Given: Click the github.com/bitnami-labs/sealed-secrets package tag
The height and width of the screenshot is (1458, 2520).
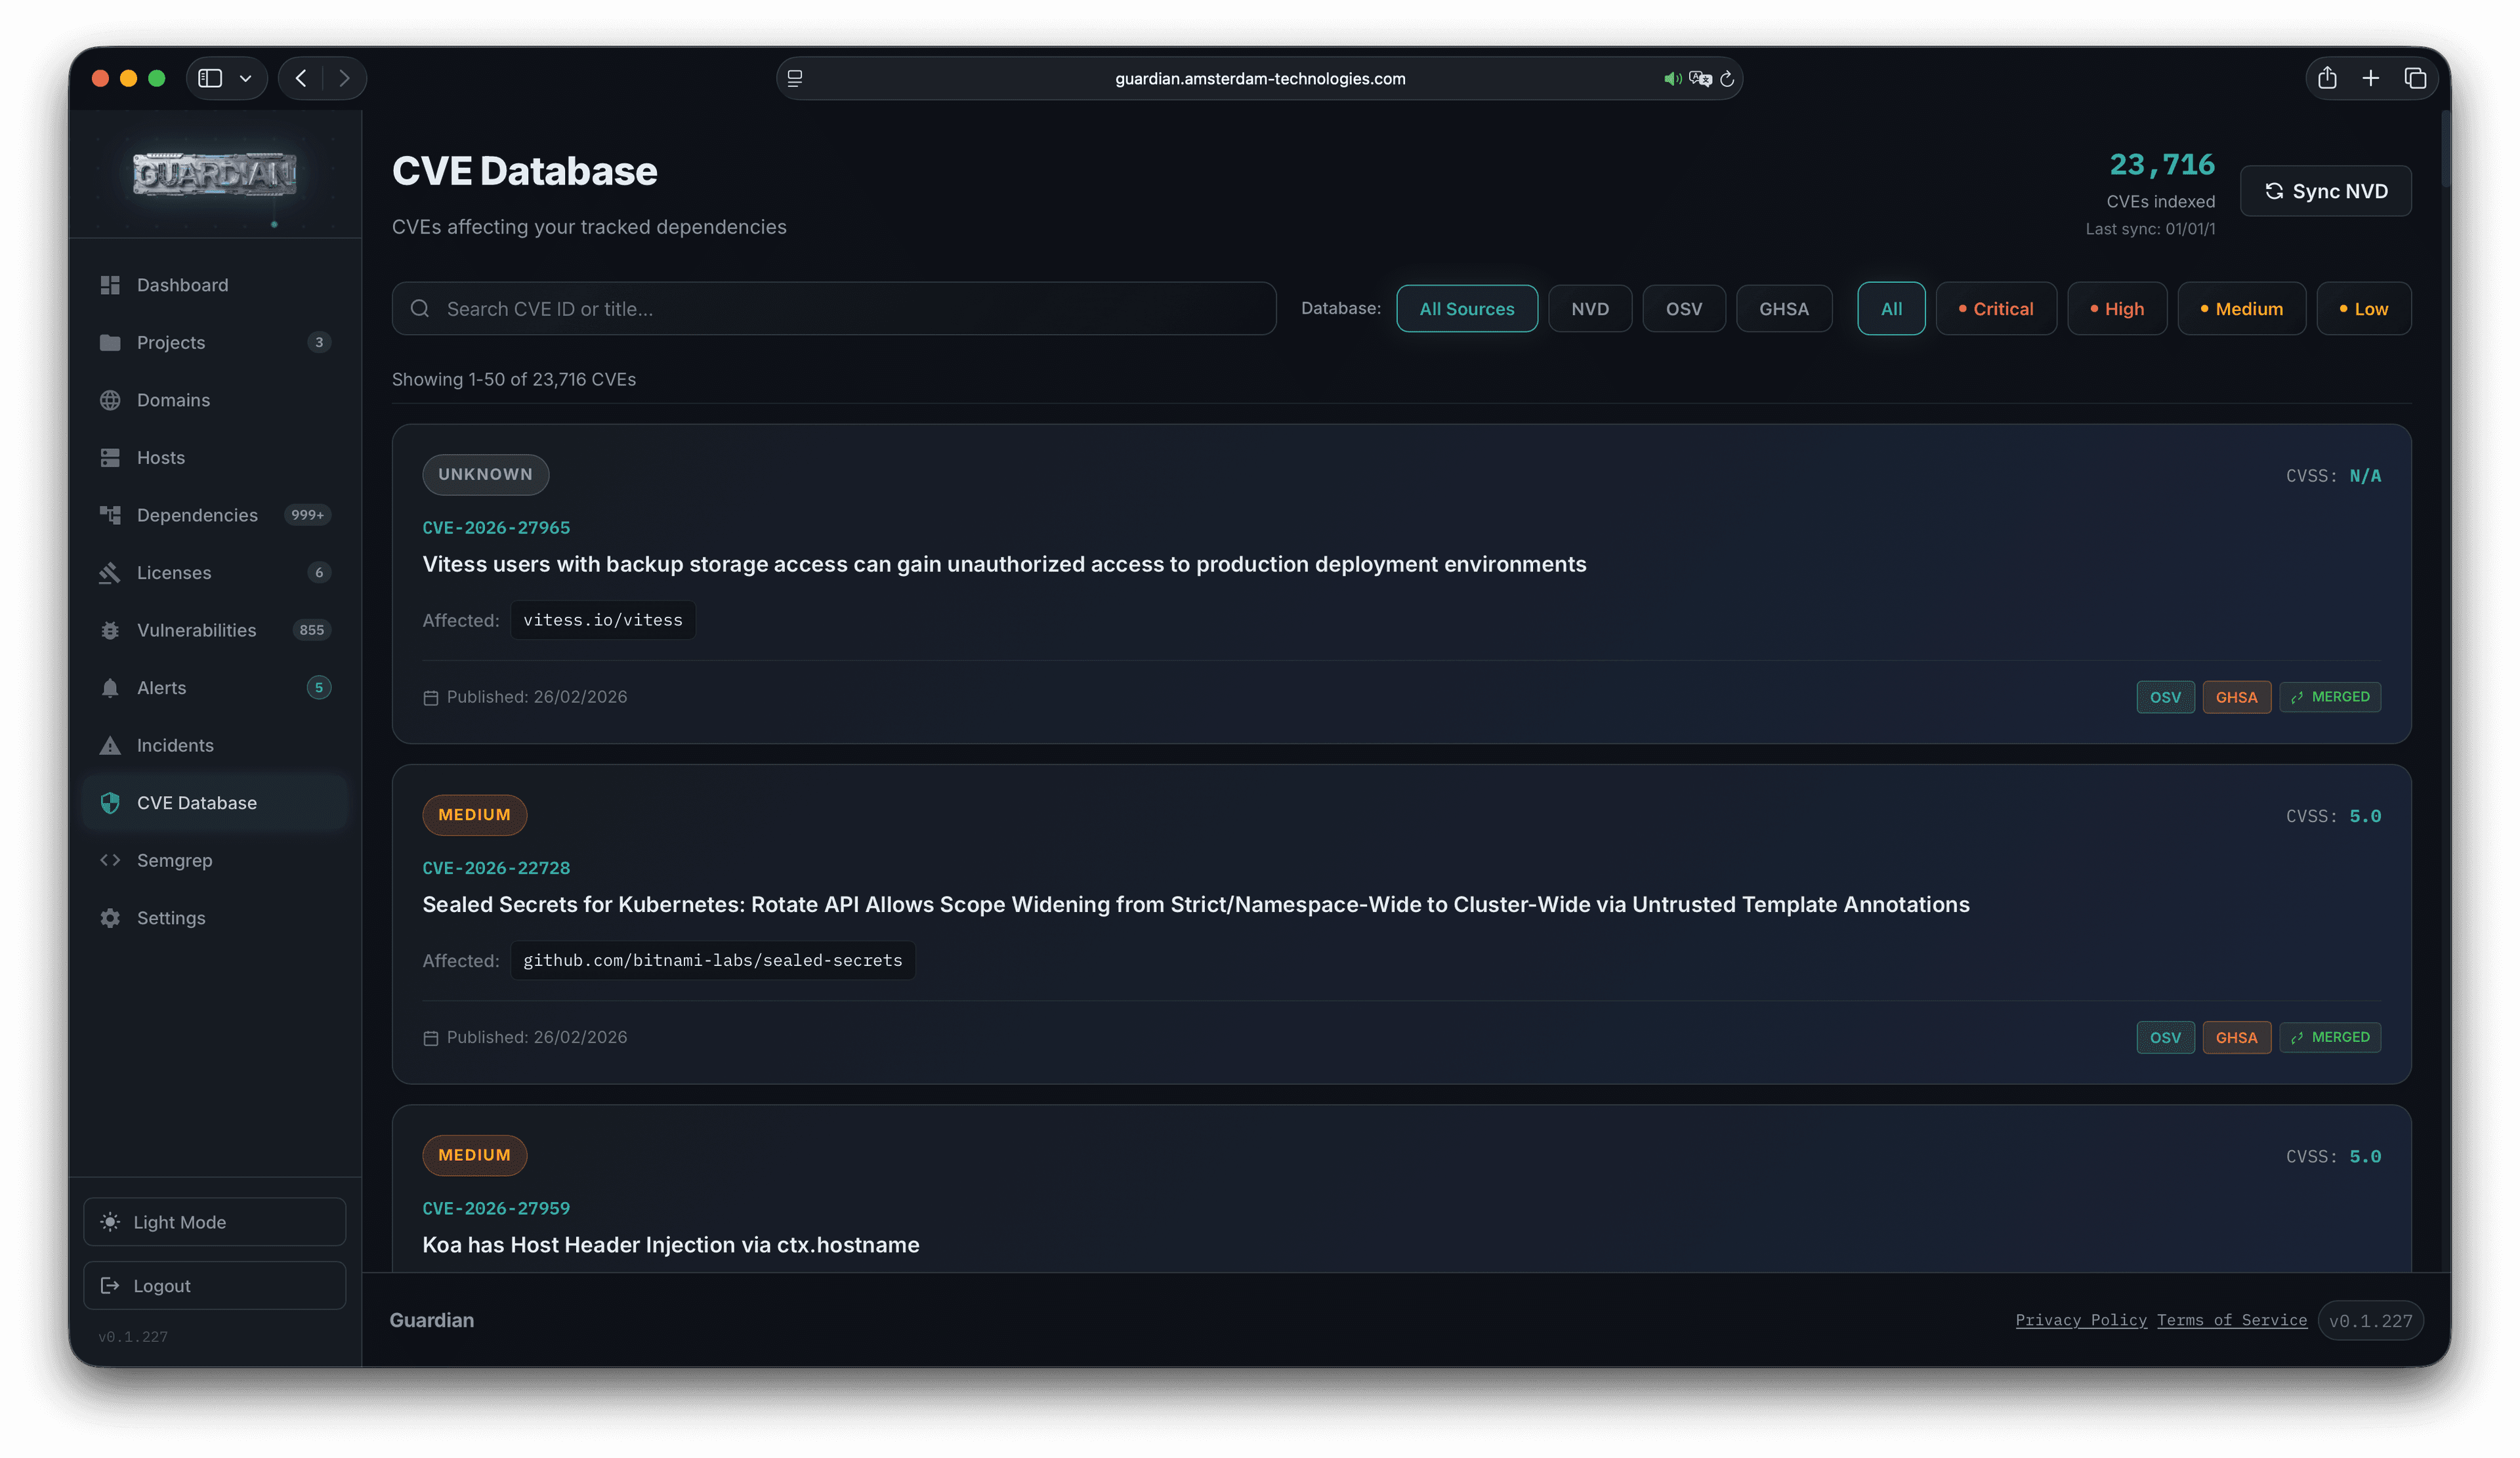Looking at the screenshot, I should pyautogui.click(x=713, y=960).
